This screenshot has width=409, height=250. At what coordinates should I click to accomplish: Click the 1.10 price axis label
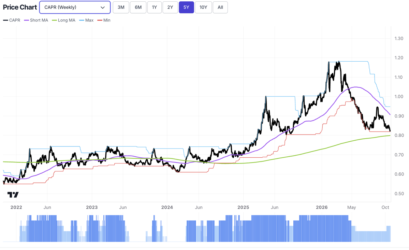399,77
